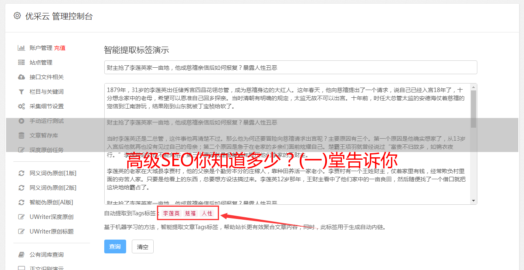The width and height of the screenshot is (524, 270).
Task: Go to 深度原创任务
Action: [47, 150]
